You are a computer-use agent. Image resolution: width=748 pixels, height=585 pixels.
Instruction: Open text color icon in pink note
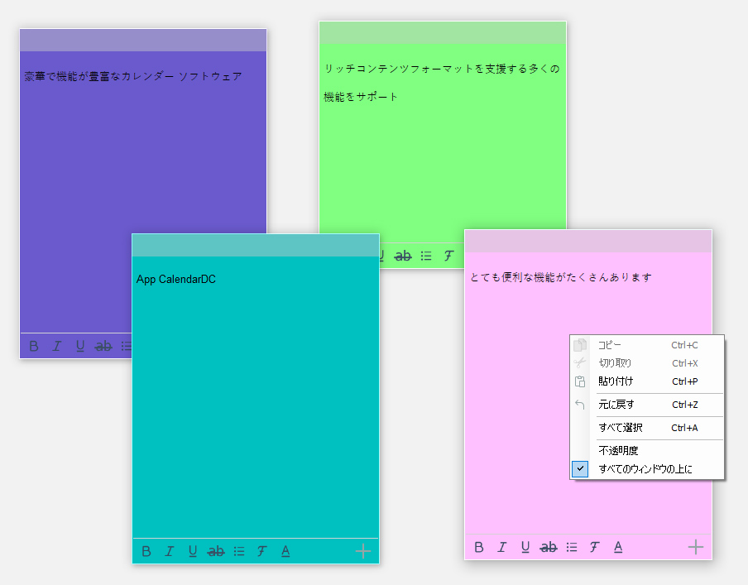(618, 547)
